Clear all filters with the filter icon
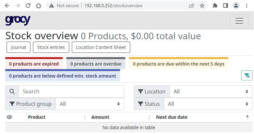The width and height of the screenshot is (254, 134). 246,76
